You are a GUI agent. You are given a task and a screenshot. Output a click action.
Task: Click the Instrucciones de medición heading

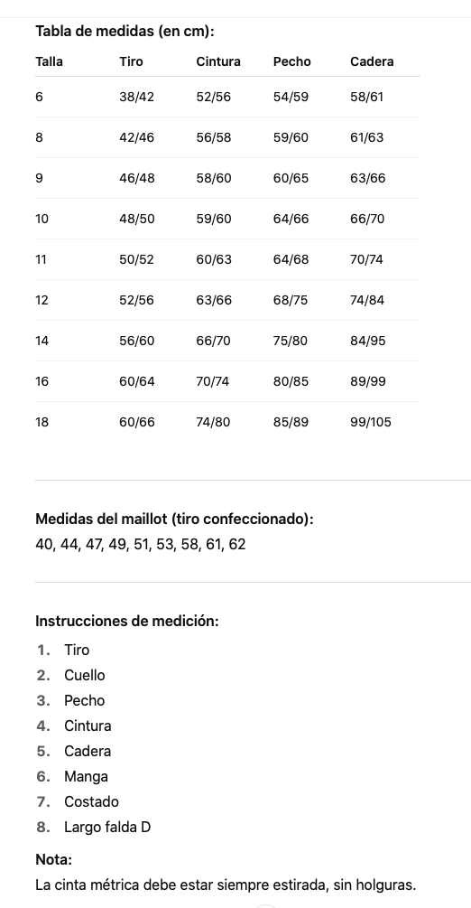(127, 622)
